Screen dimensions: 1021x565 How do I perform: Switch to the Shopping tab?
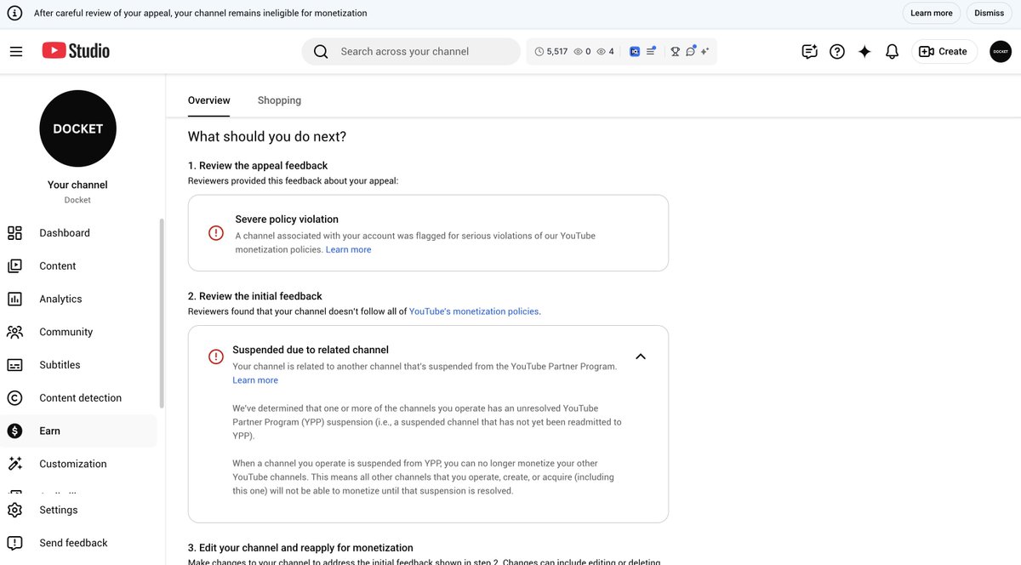click(x=279, y=100)
